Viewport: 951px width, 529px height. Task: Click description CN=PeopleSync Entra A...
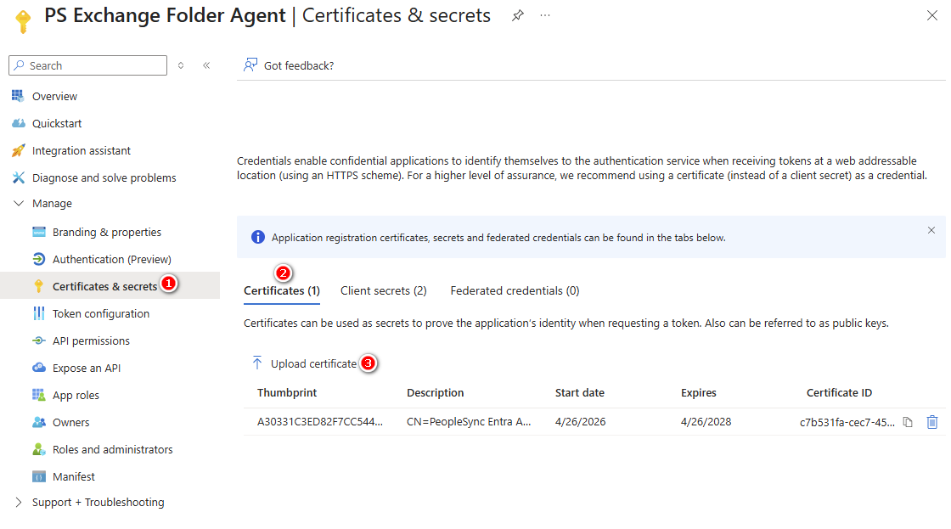coord(469,422)
